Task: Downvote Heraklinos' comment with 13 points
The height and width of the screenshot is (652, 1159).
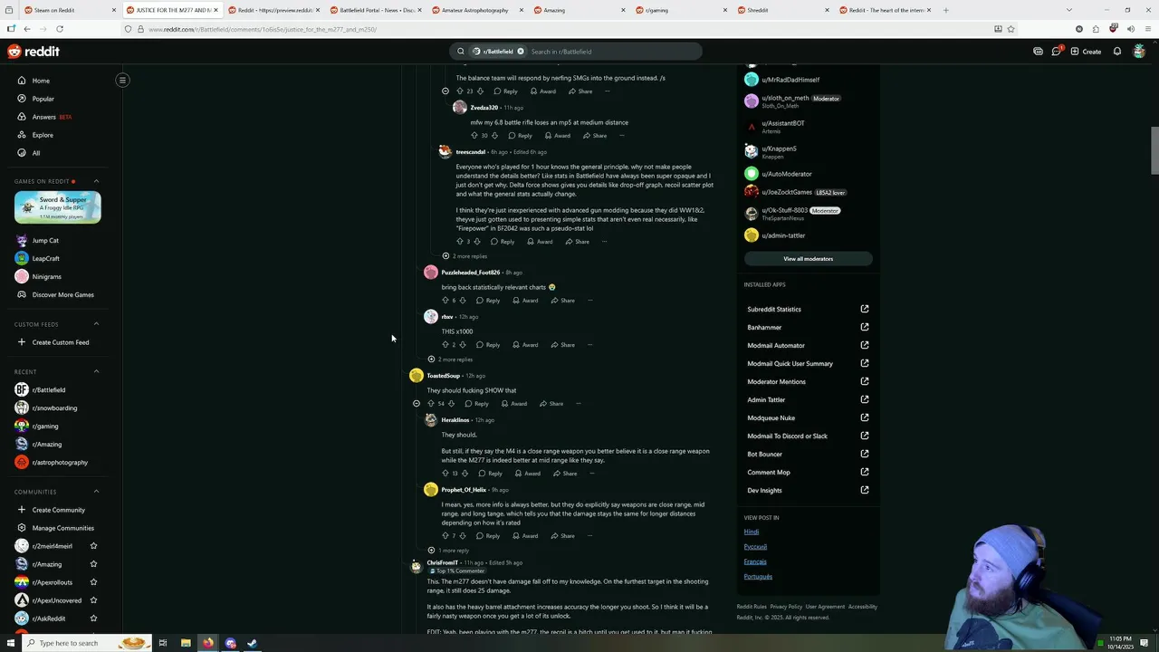Action: coord(465,474)
